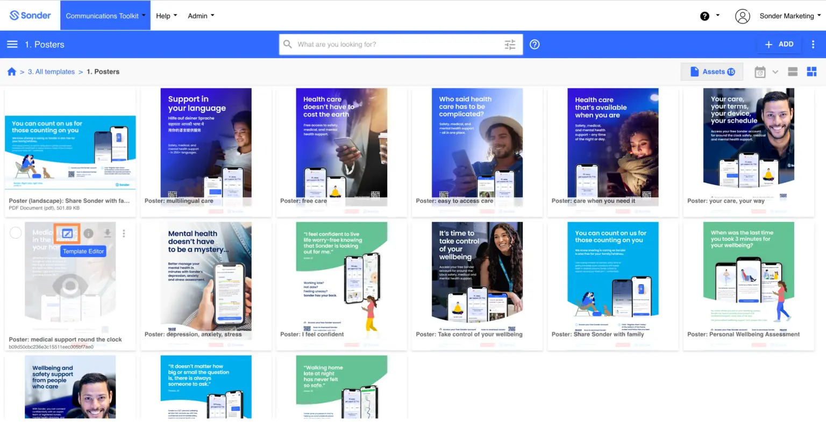The image size is (826, 422).
Task: Download the medical support round the clock poster
Action: 108,233
